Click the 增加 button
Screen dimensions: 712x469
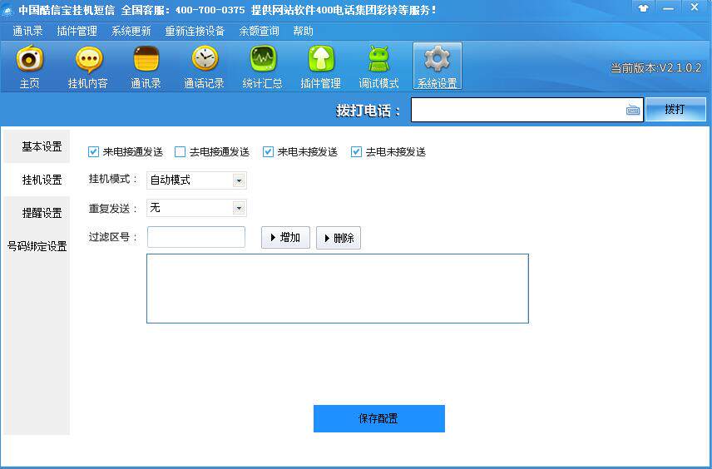point(285,238)
